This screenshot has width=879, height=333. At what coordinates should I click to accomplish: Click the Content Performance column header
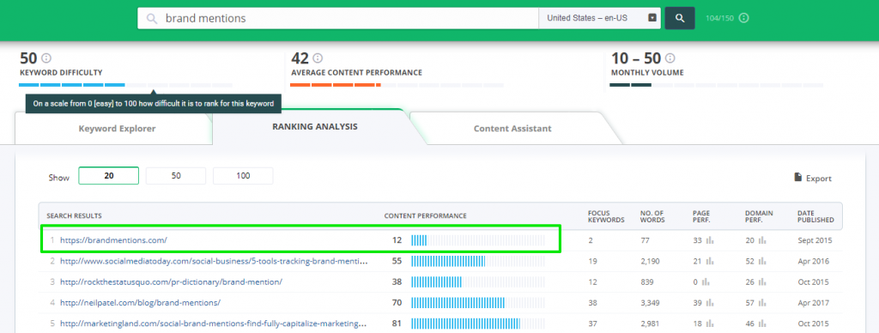426,216
